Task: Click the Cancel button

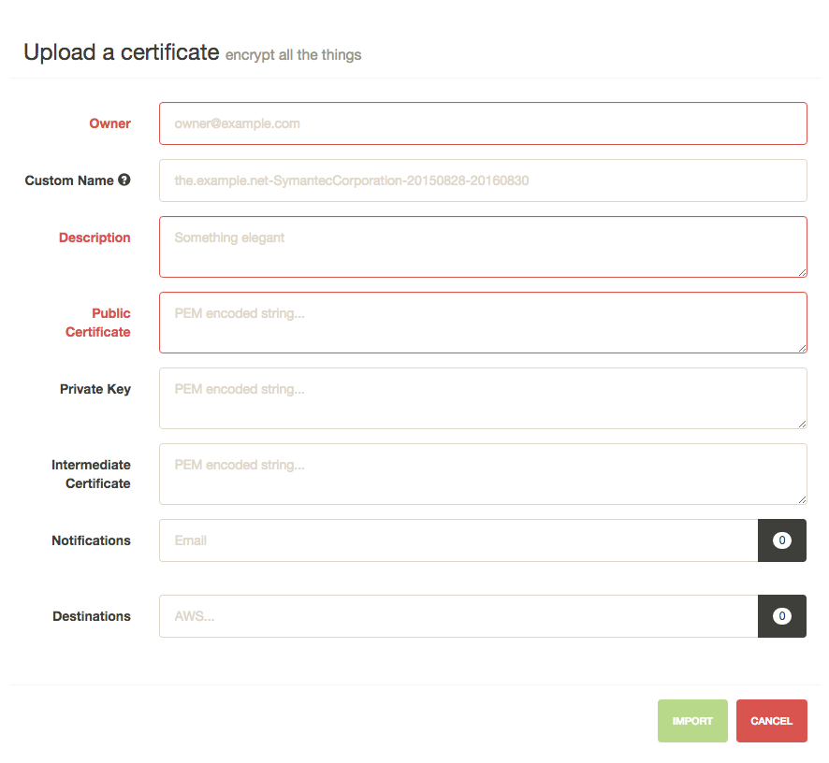Action: [771, 721]
